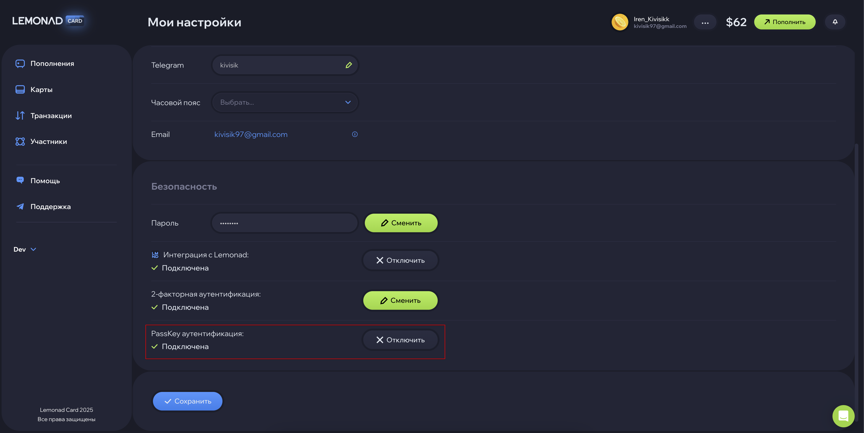This screenshot has width=864, height=433.
Task: Disable PassKey authentication with Отключить
Action: (400, 340)
